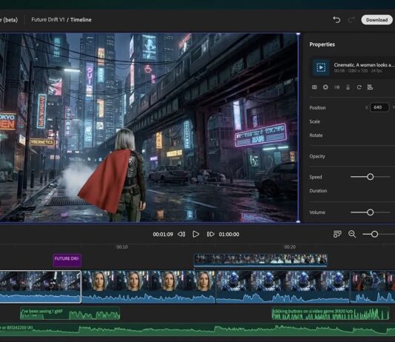Click the 00:10 marker on the time ruler
395x342 pixels.
[122, 247]
